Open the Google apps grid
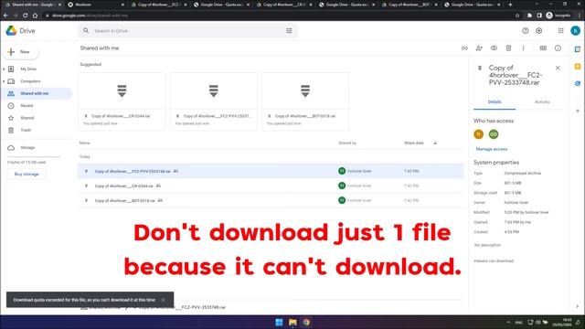The height and width of the screenshot is (329, 585). (560, 30)
